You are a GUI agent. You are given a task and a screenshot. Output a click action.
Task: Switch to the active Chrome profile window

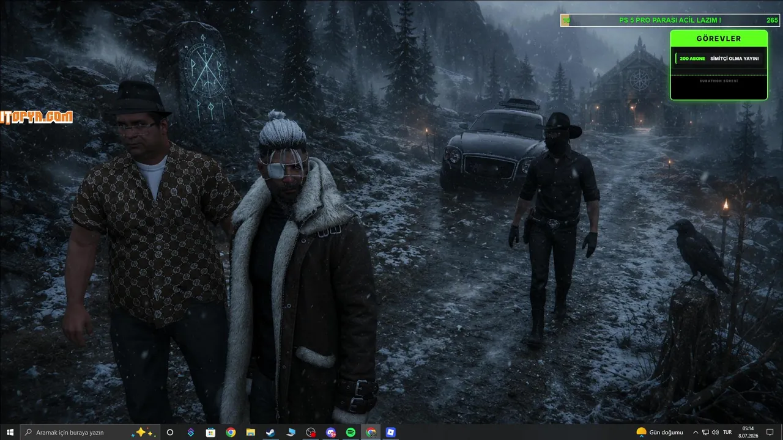pos(371,432)
